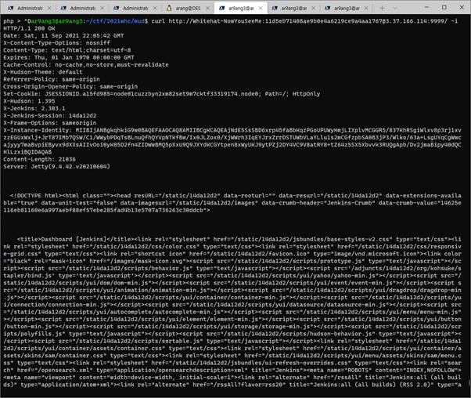Click the 'X-Content-Type-Options: nosniff' line
The image size is (471, 398).
(57, 43)
